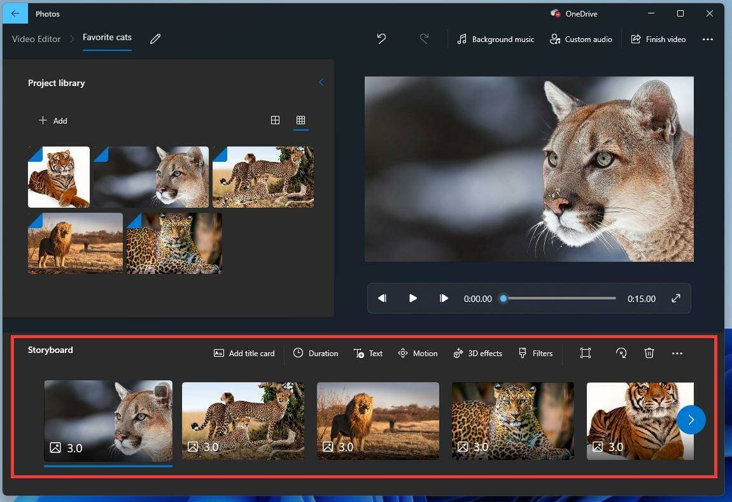Click Finish video button
The width and height of the screenshot is (732, 502).
(658, 39)
